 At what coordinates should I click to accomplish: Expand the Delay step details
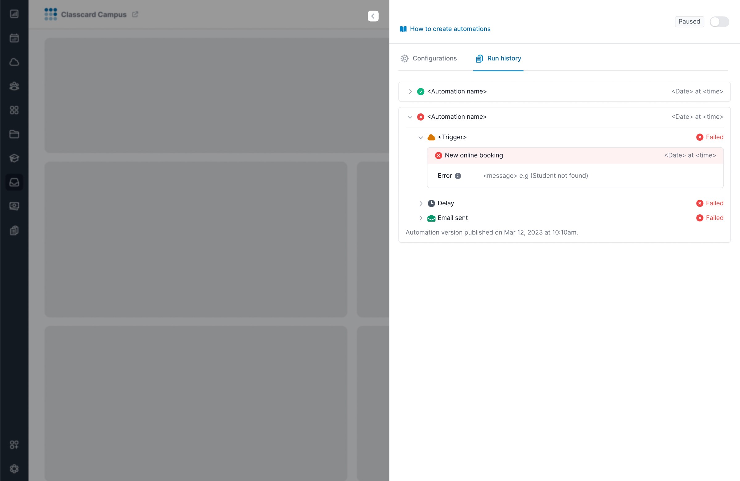[x=421, y=203]
